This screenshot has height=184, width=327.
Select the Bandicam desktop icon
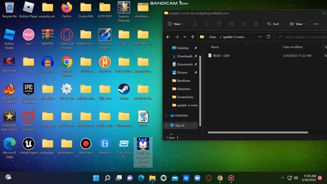click(x=86, y=146)
